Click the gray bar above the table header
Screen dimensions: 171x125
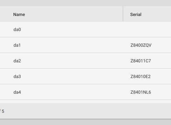(x=86, y=3)
